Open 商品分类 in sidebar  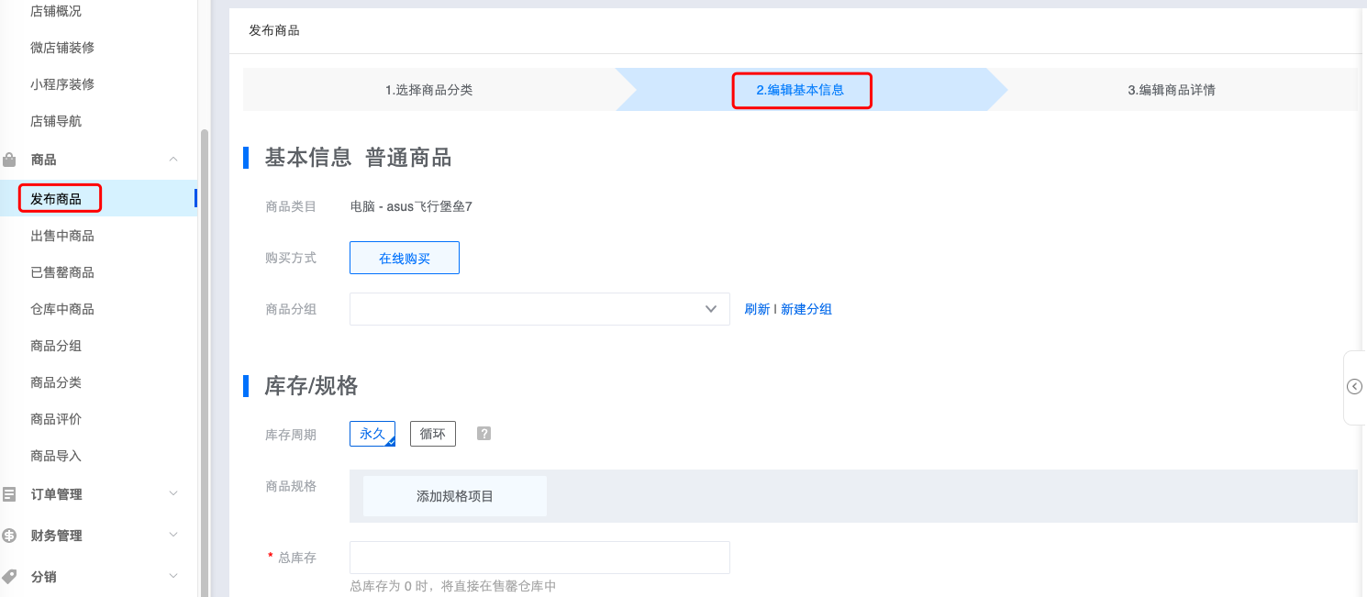tap(56, 382)
